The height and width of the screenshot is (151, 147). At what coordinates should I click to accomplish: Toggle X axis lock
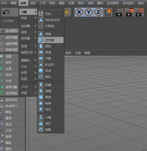79,12
